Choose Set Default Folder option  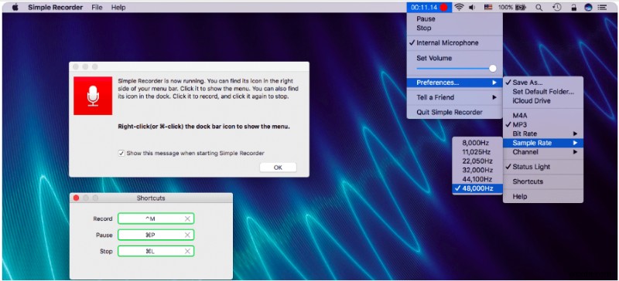[543, 91]
